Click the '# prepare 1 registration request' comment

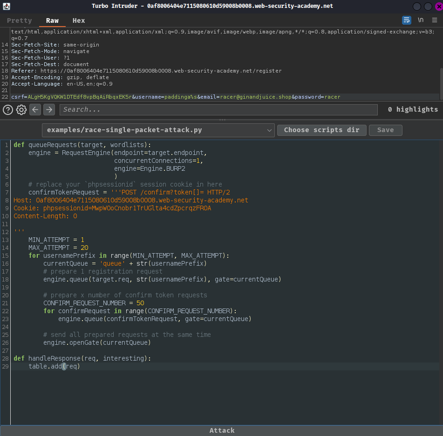click(103, 271)
